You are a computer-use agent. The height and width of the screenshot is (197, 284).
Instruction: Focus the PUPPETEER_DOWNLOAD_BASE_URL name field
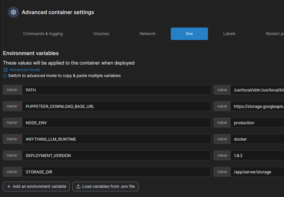116,106
